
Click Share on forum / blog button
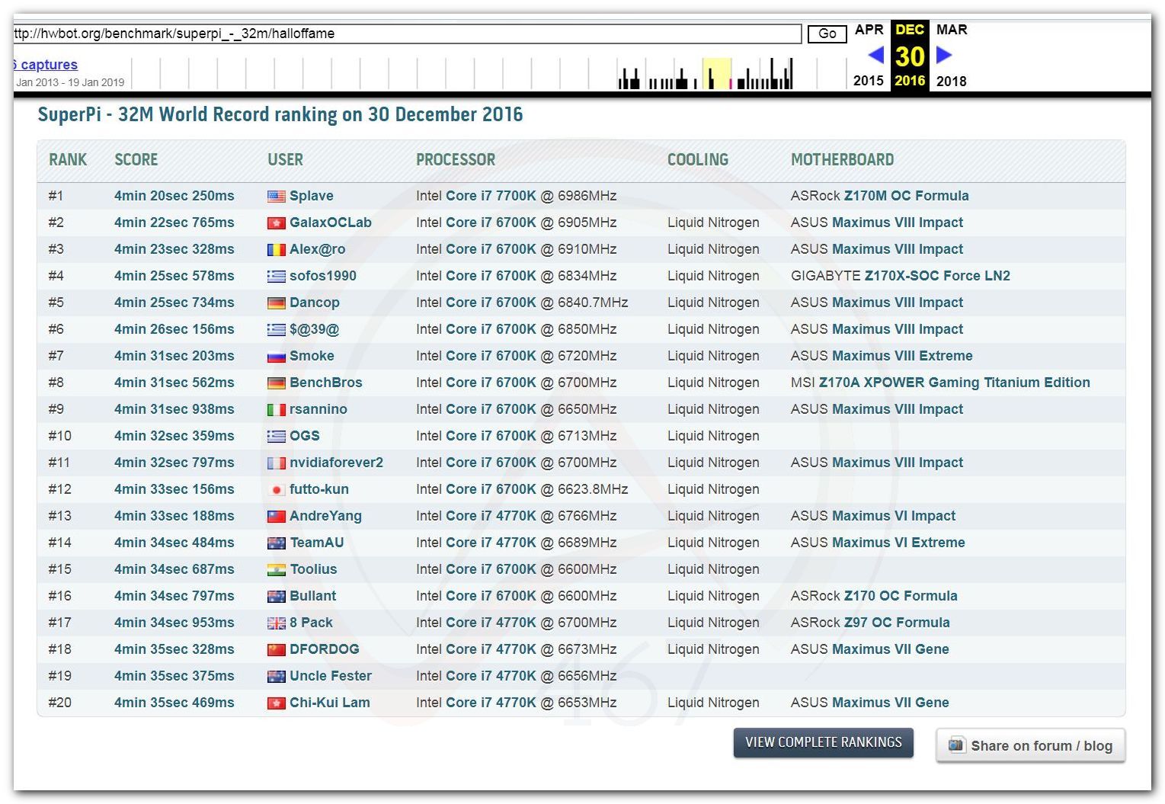coord(1031,745)
